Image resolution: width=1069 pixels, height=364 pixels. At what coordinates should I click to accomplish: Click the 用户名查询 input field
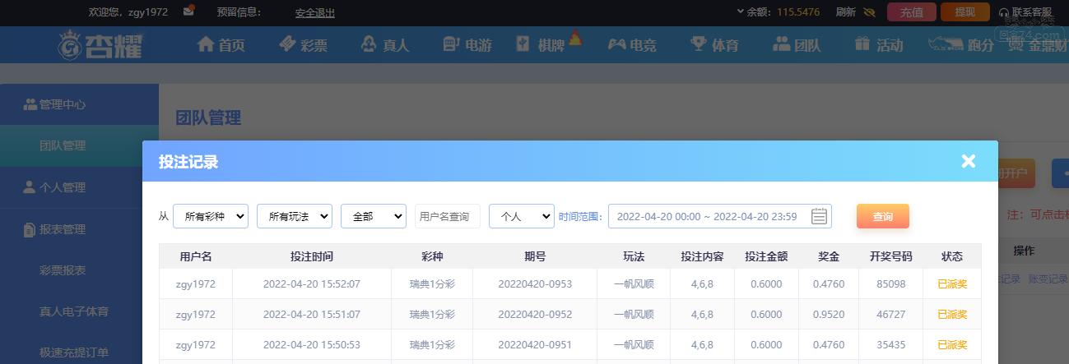448,216
